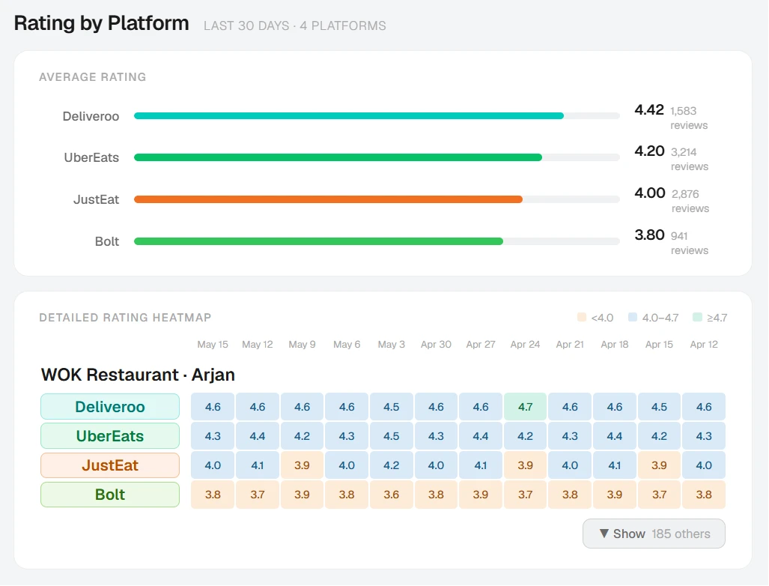Select the Deliveroo platform chip in heatmap
The height and width of the screenshot is (586, 769).
pyautogui.click(x=110, y=406)
